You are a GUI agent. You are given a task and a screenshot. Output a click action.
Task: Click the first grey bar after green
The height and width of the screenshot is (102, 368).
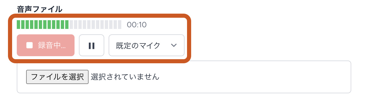tap(71, 25)
